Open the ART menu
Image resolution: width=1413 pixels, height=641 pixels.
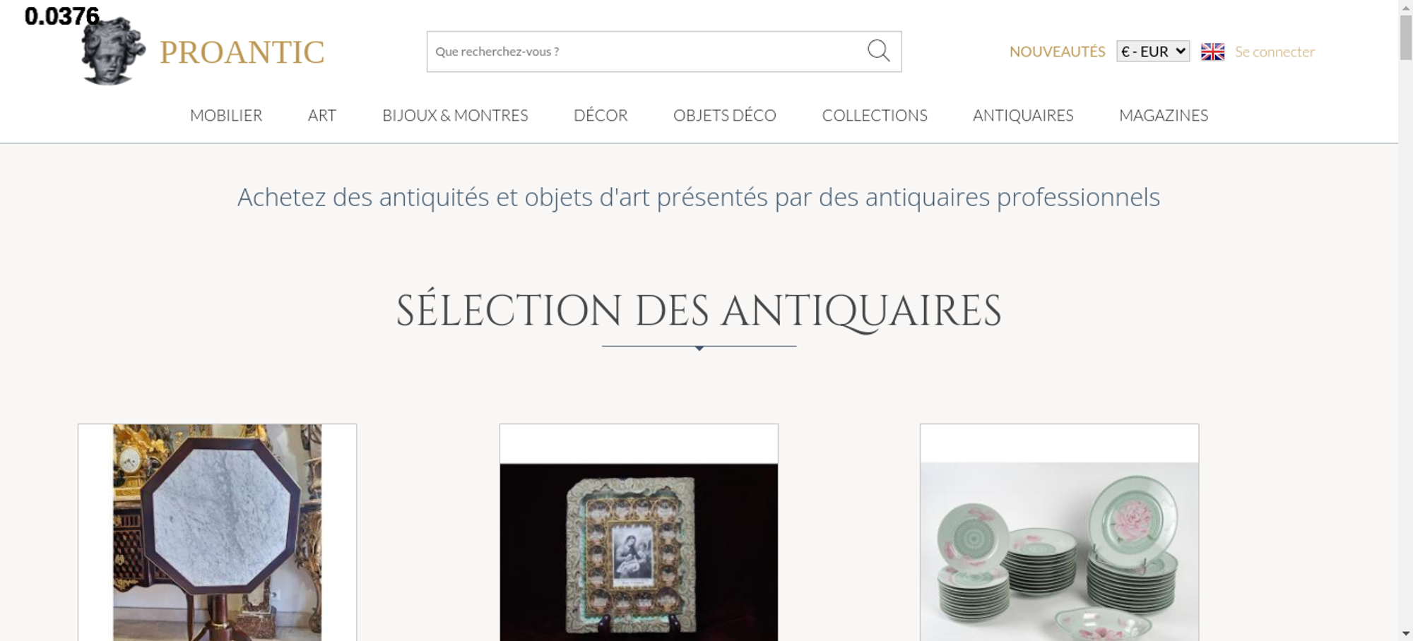(322, 115)
